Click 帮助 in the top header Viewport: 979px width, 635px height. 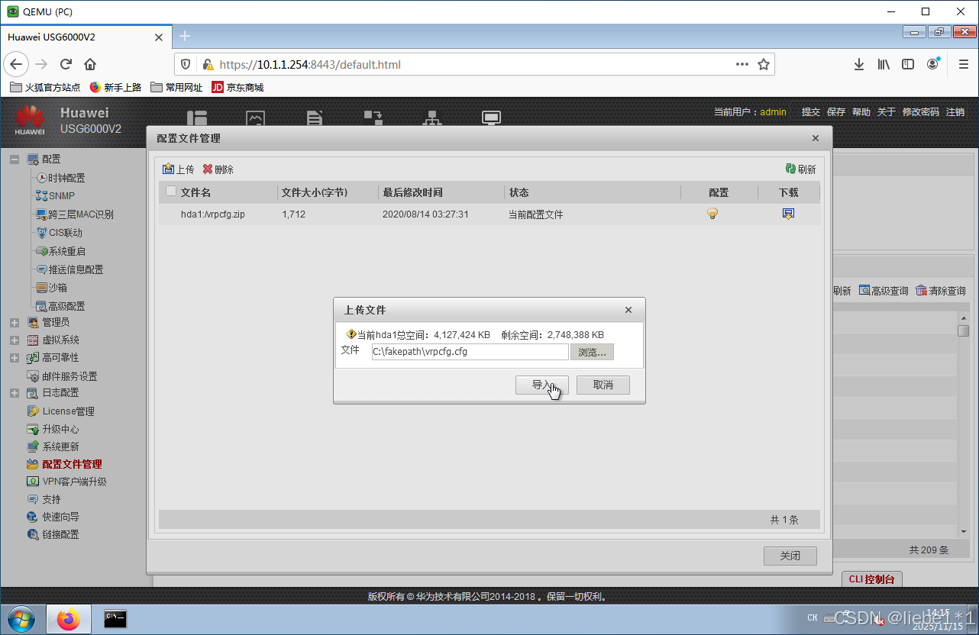(861, 112)
